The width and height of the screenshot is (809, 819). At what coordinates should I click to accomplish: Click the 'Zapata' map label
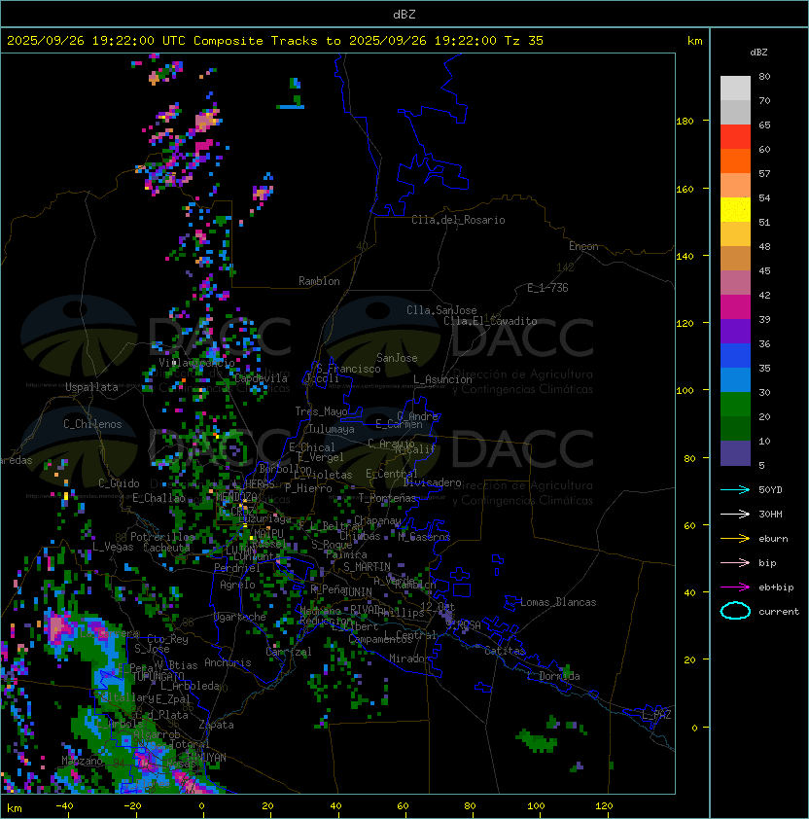tap(216, 725)
